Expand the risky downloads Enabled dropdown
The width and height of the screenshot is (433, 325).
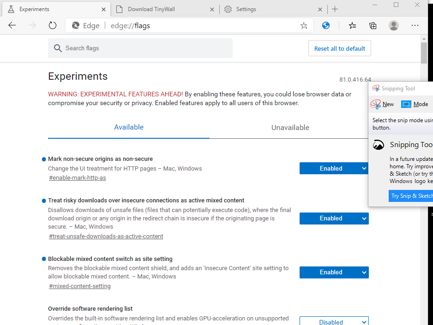coord(334,218)
